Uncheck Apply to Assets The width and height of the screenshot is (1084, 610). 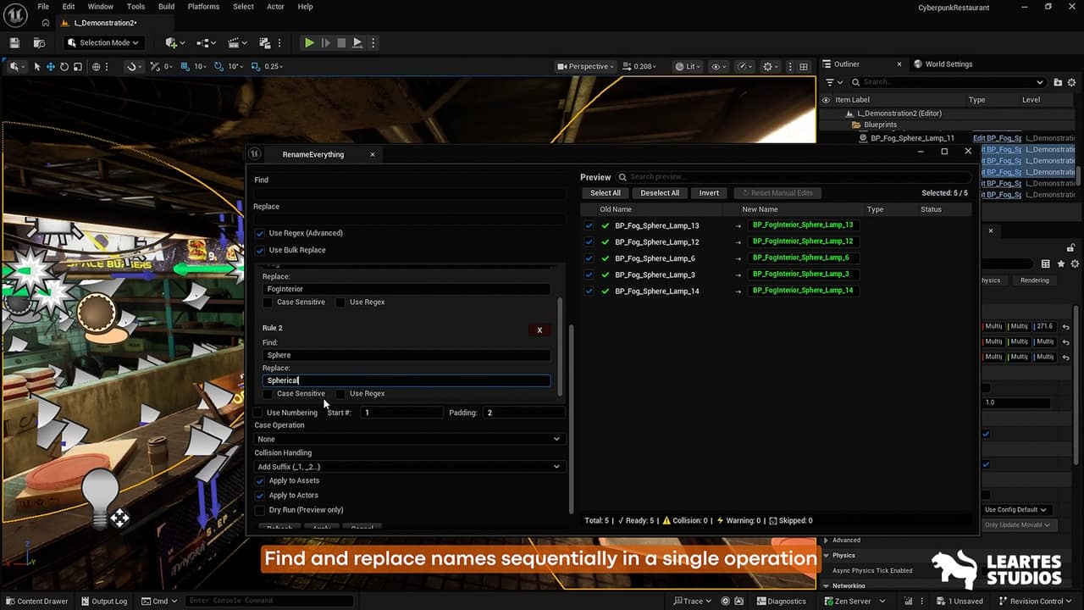261,480
